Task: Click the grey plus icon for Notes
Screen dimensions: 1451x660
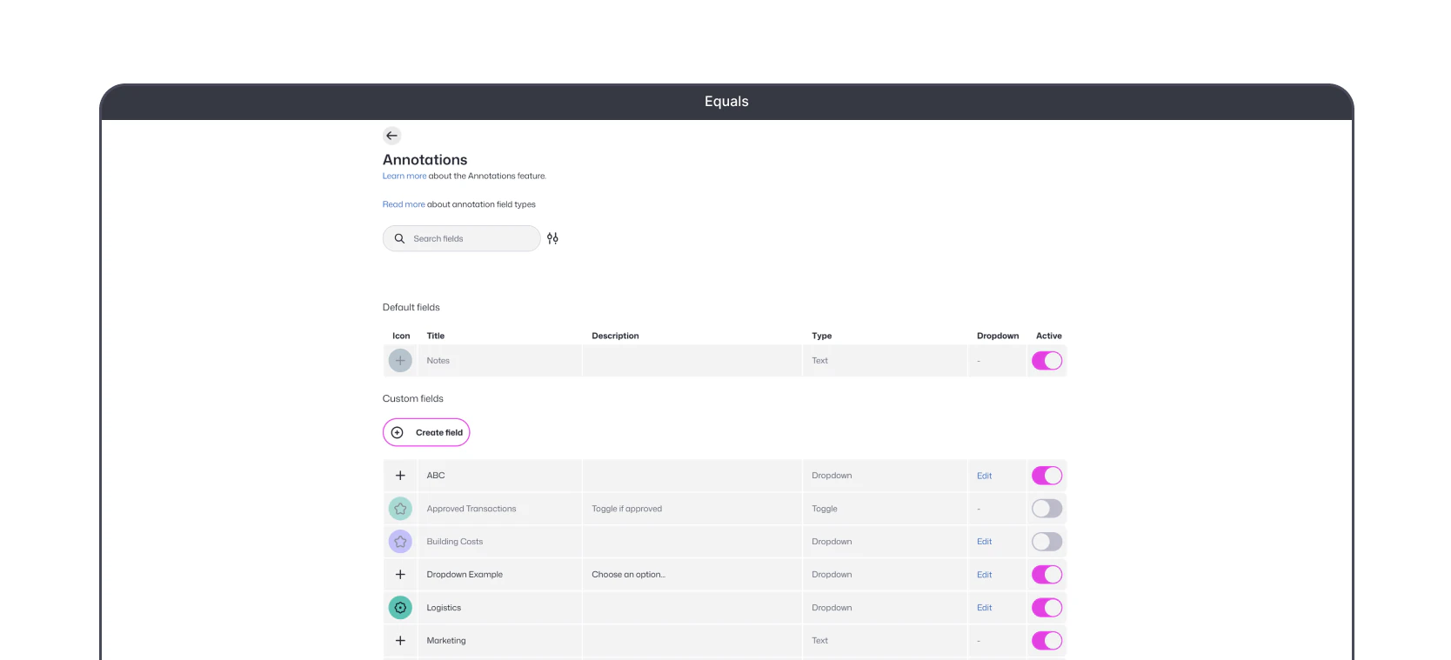Action: point(400,361)
